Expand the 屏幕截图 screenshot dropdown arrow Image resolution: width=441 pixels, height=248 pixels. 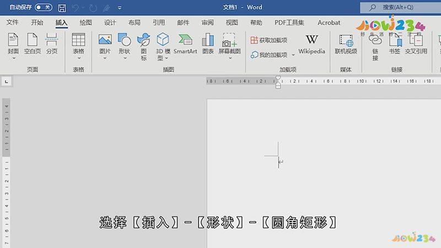point(230,58)
